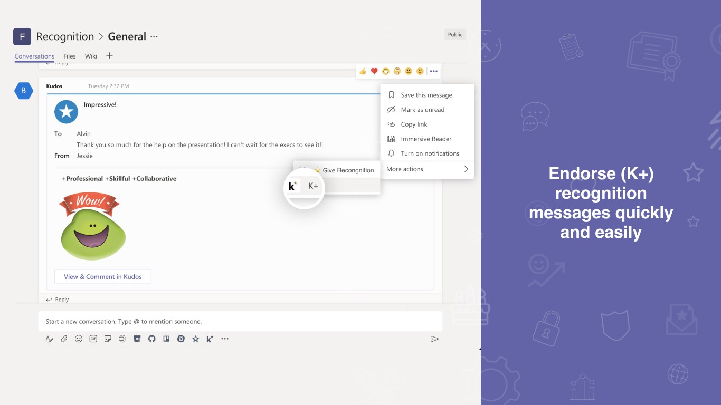721x405 pixels.
Task: React with the red heart emoji
Action: point(374,71)
